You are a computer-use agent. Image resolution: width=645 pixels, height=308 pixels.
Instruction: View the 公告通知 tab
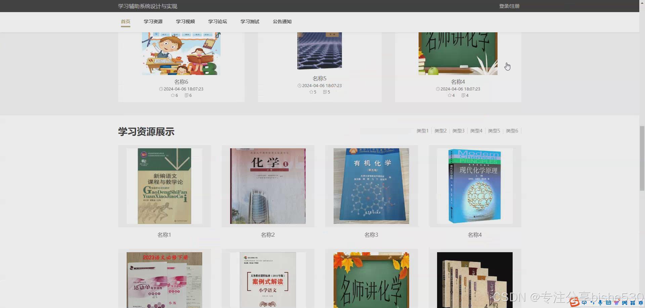pos(282,21)
